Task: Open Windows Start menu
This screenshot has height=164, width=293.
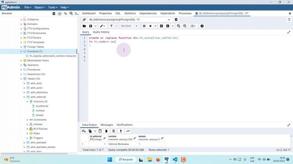Action: pyautogui.click(x=110, y=159)
